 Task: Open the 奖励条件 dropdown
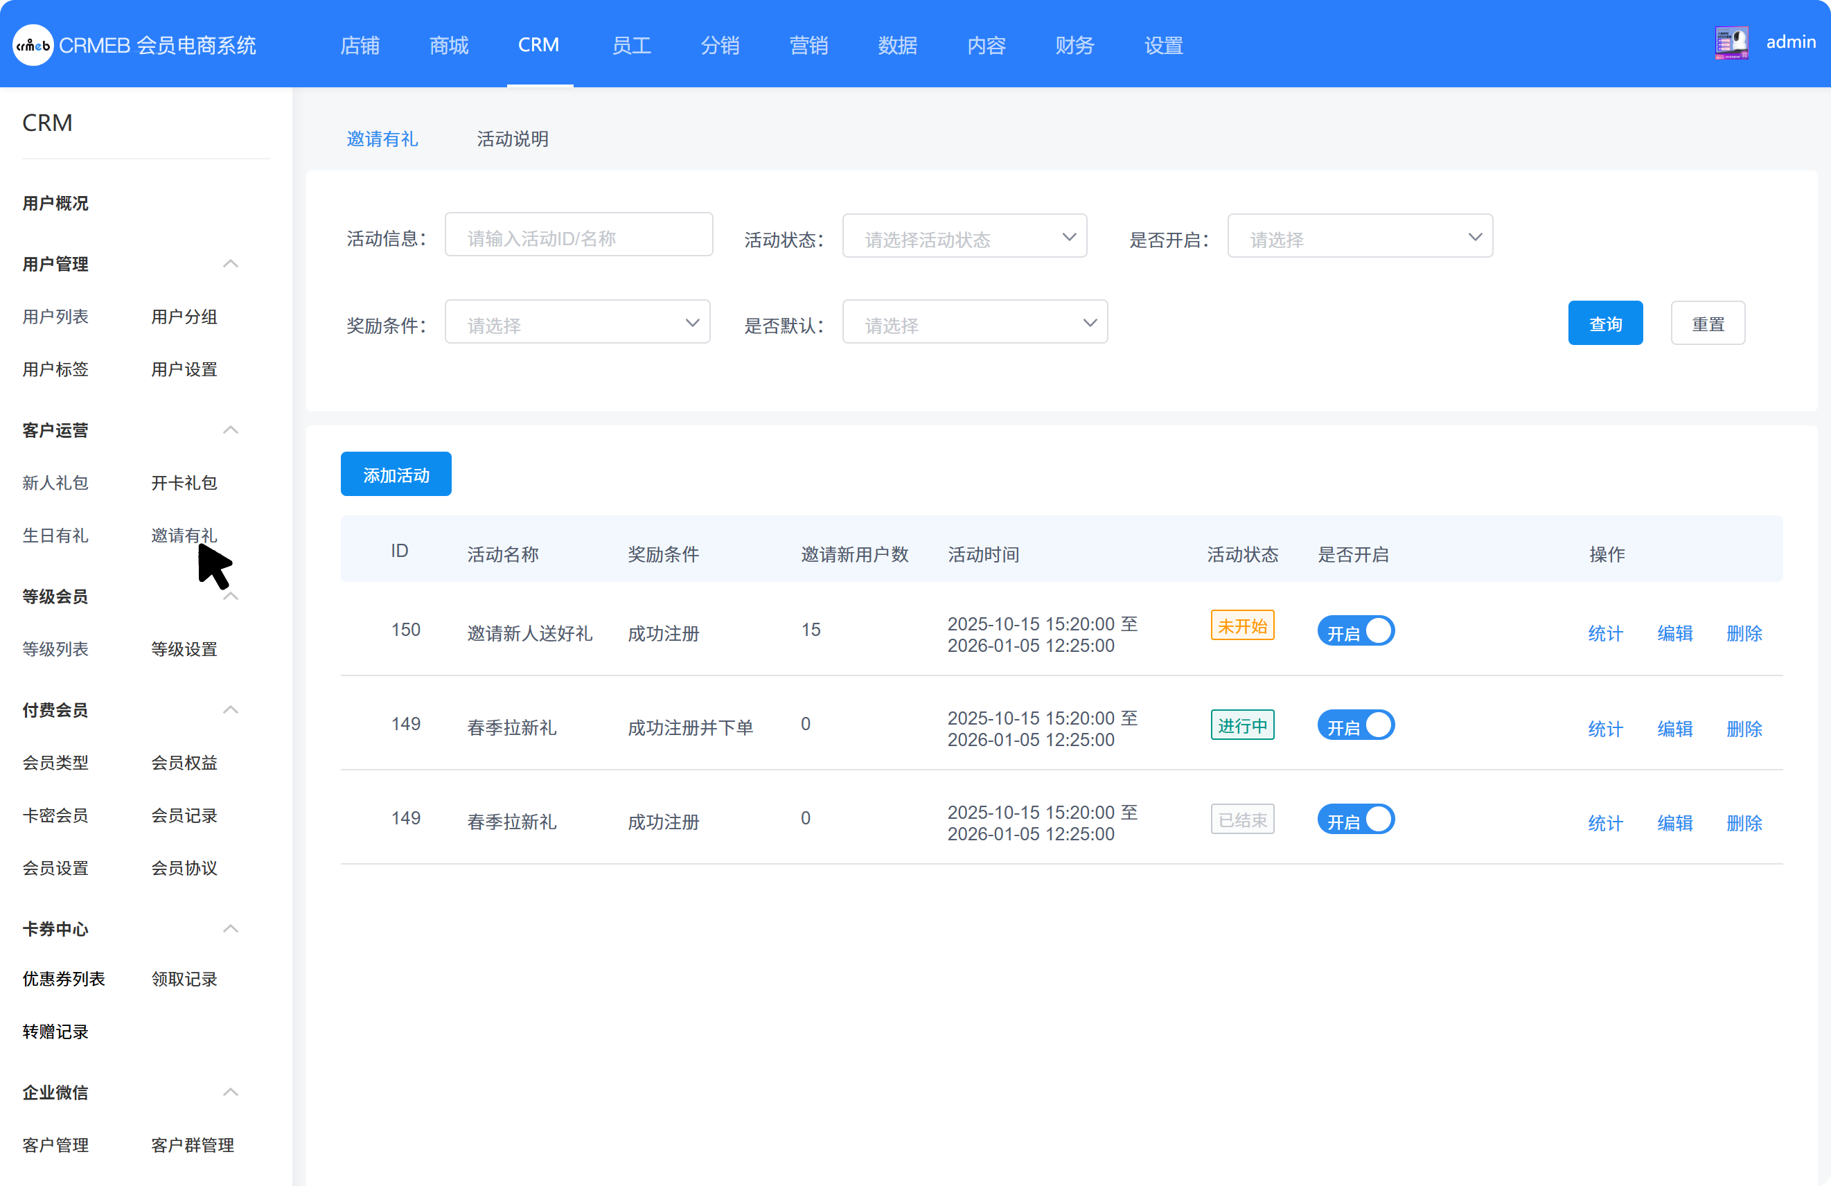click(578, 323)
